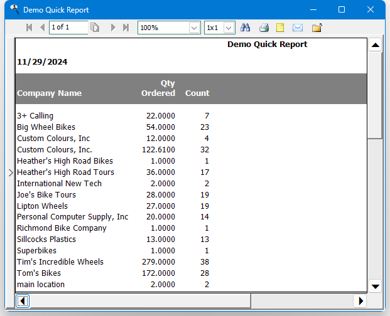The width and height of the screenshot is (390, 316).
Task: Open the 100% zoom dropdown
Action: pyautogui.click(x=194, y=28)
